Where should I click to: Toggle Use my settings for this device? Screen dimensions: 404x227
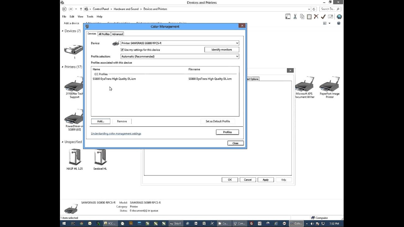pos(122,50)
